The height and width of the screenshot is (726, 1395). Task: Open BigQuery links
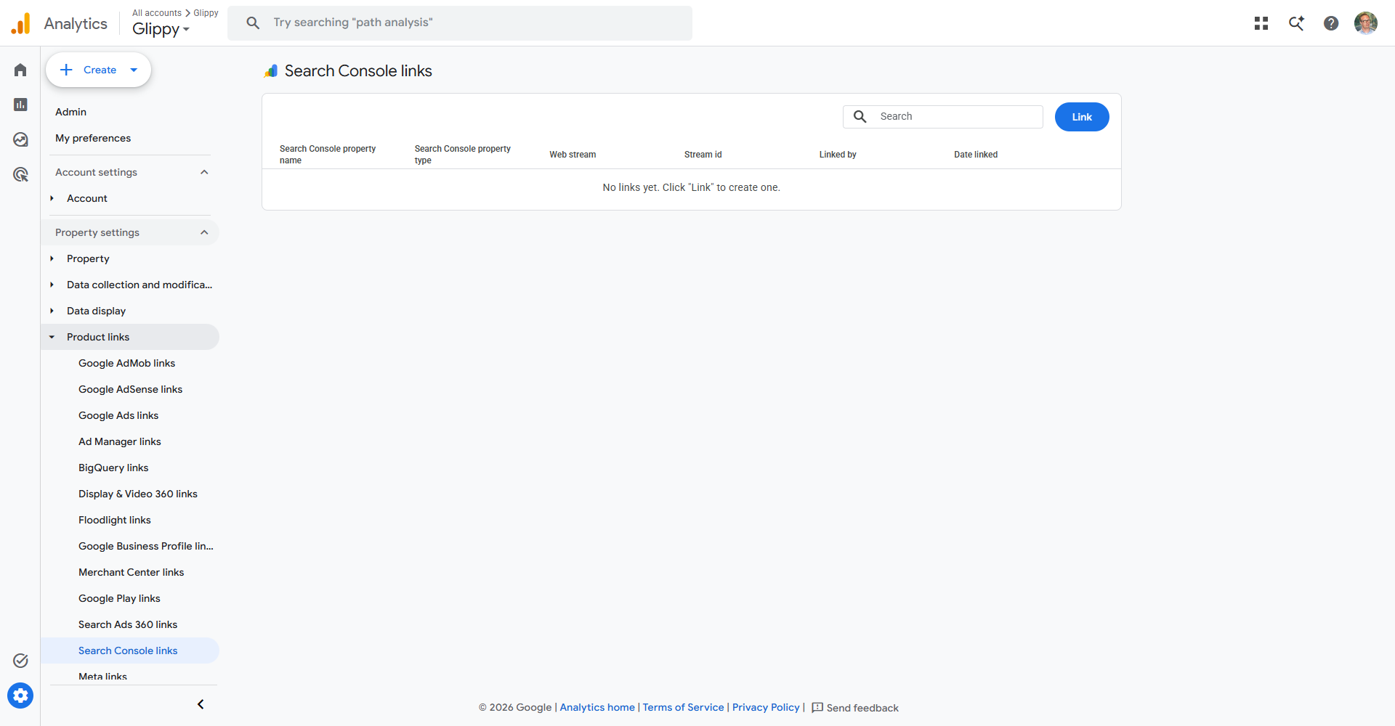pos(113,468)
